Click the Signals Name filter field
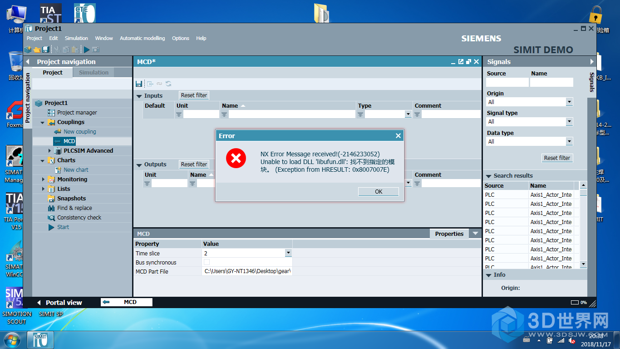Image resolution: width=620 pixels, height=349 pixels. coord(551,82)
